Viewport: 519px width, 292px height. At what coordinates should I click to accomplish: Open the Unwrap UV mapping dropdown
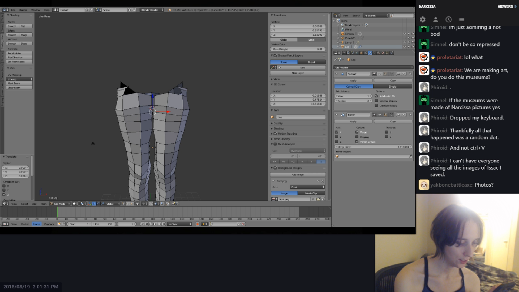pyautogui.click(x=19, y=79)
